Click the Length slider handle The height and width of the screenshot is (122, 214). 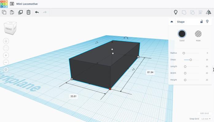pos(185,67)
